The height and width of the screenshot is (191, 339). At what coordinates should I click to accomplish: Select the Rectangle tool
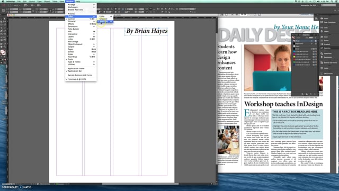click(x=5, y=34)
